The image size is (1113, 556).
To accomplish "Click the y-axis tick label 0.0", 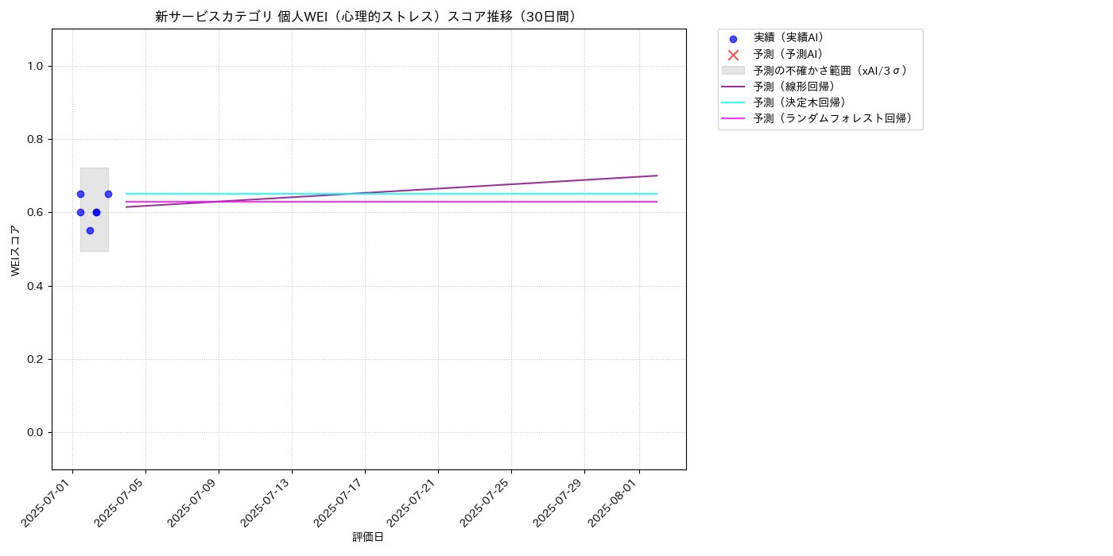I will pyautogui.click(x=34, y=432).
